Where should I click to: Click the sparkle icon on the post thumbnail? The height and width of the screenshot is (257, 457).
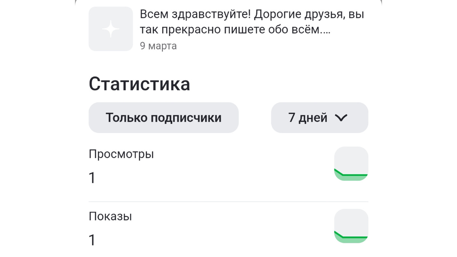click(x=110, y=28)
